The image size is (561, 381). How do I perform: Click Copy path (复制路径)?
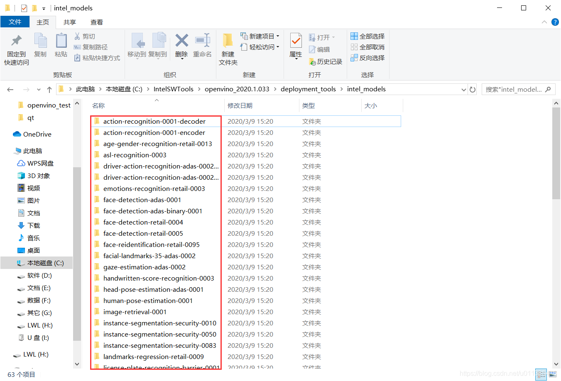[91, 47]
